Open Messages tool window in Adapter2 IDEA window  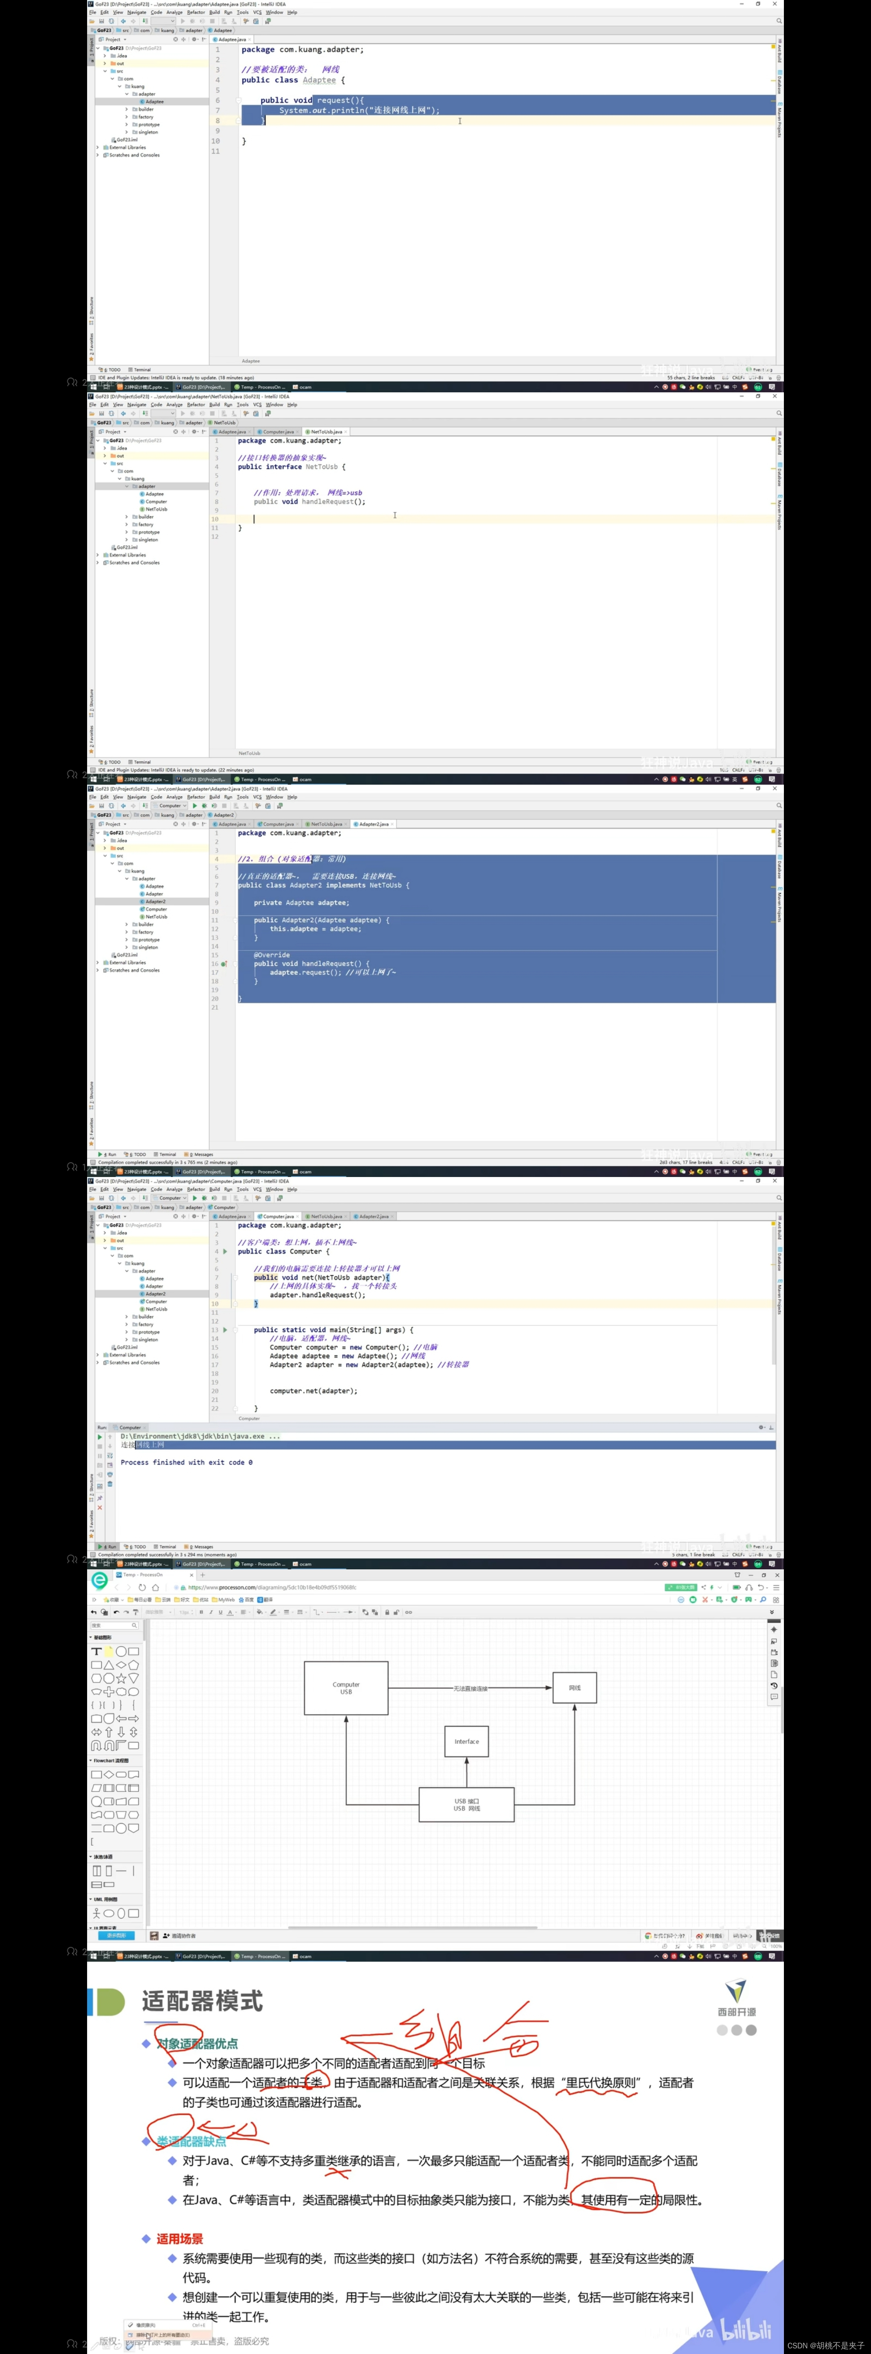tap(199, 1154)
